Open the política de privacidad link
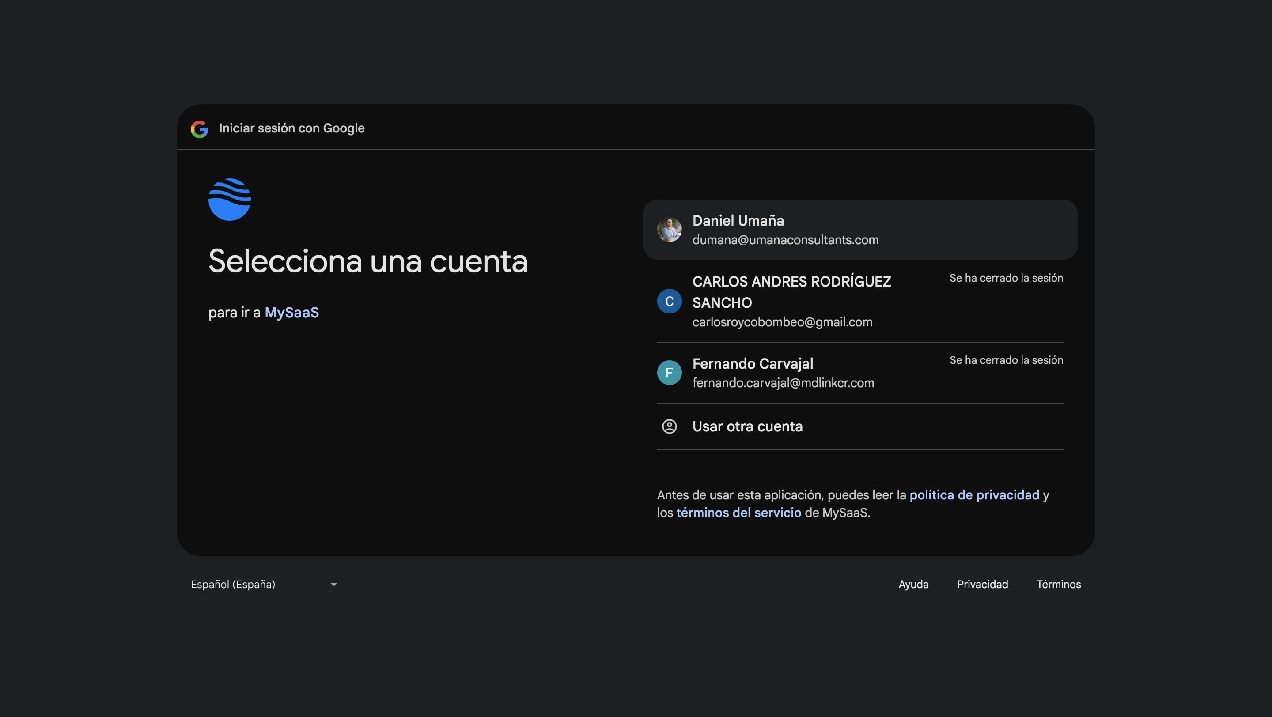Screen dimensions: 1272x717 974,495
